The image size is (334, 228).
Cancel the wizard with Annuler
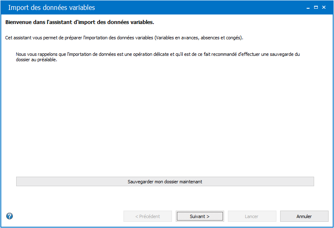pyautogui.click(x=304, y=216)
